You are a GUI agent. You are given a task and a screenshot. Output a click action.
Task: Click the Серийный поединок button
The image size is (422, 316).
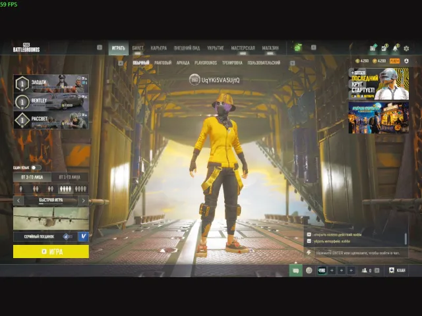[45, 236]
